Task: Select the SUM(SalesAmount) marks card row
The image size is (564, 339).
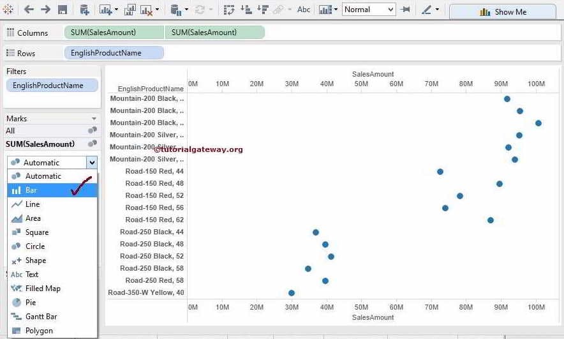Action: pos(52,144)
